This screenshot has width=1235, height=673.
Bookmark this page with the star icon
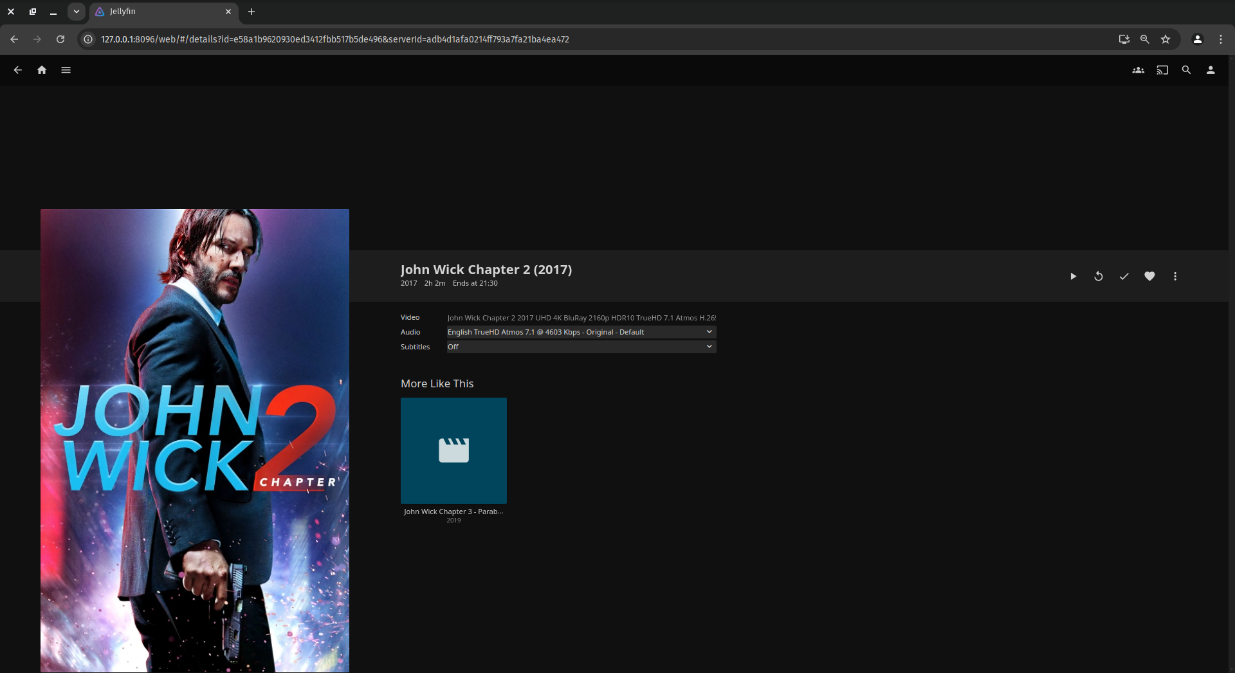coord(1166,39)
